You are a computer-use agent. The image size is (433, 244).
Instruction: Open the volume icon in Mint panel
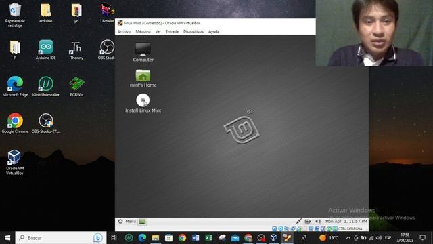[318, 222]
